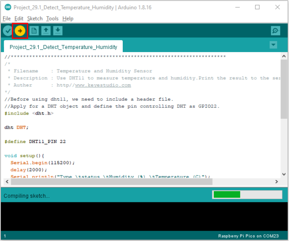Click the '#include <dht.h>' code line
Image resolution: width=289 pixels, height=241 pixels.
pyautogui.click(x=29, y=113)
